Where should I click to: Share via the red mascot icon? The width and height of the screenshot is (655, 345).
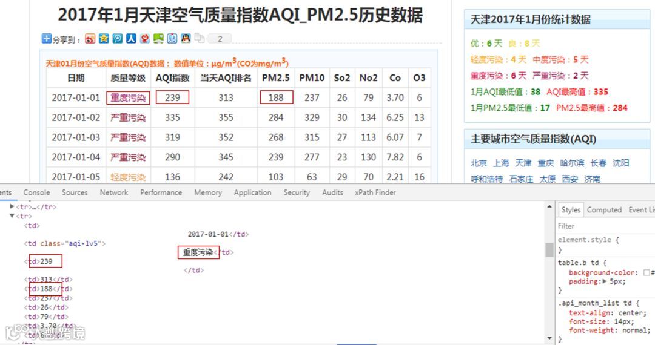pos(144,39)
